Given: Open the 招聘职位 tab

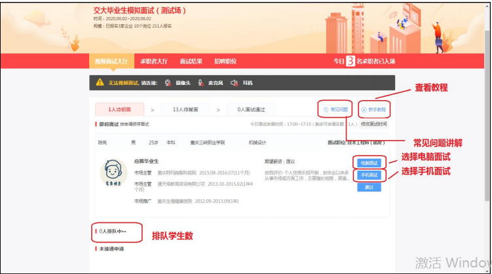Looking at the screenshot, I should point(225,61).
